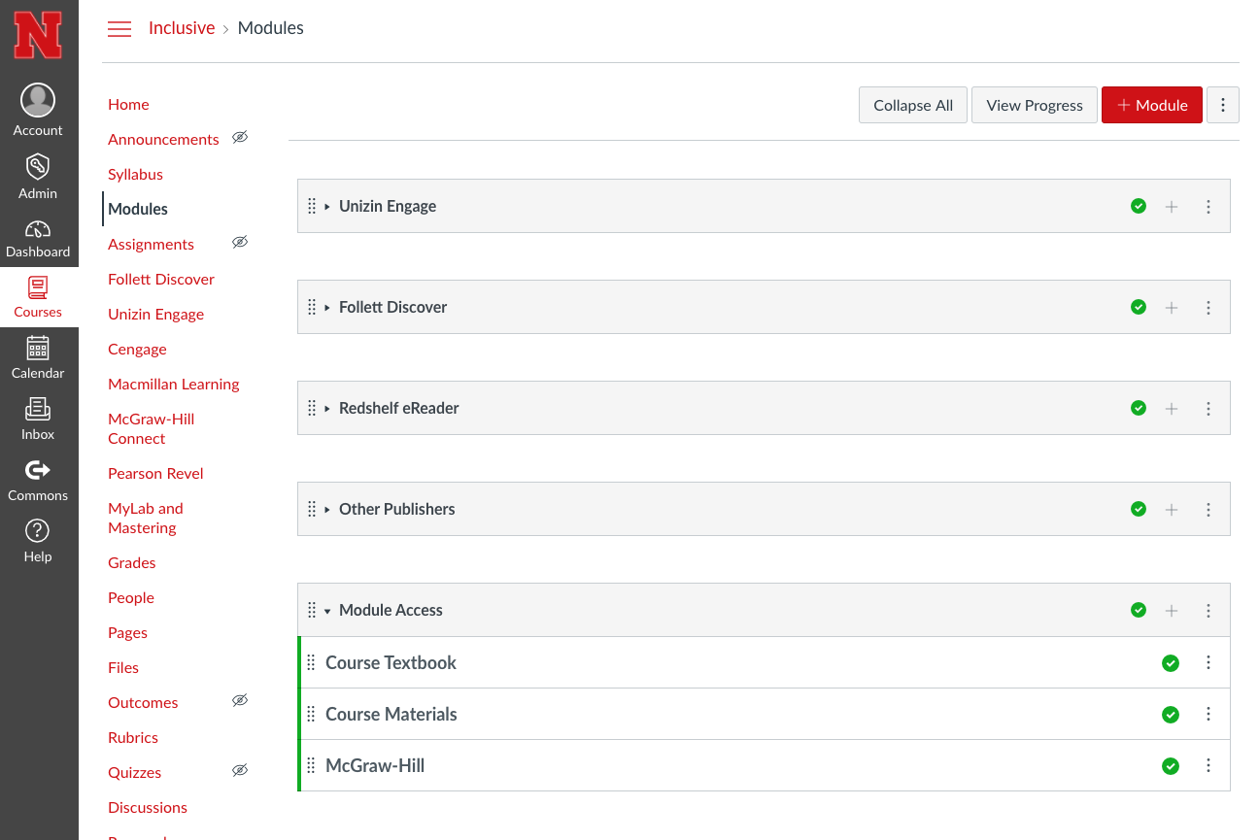Add item to Unizin Engage module
Screen dimensions: 1259x840
click(x=1172, y=207)
